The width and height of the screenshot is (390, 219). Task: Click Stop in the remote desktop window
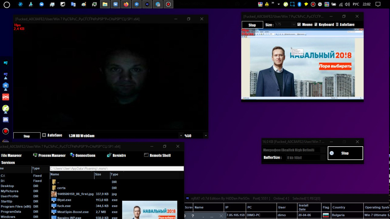pyautogui.click(x=252, y=25)
